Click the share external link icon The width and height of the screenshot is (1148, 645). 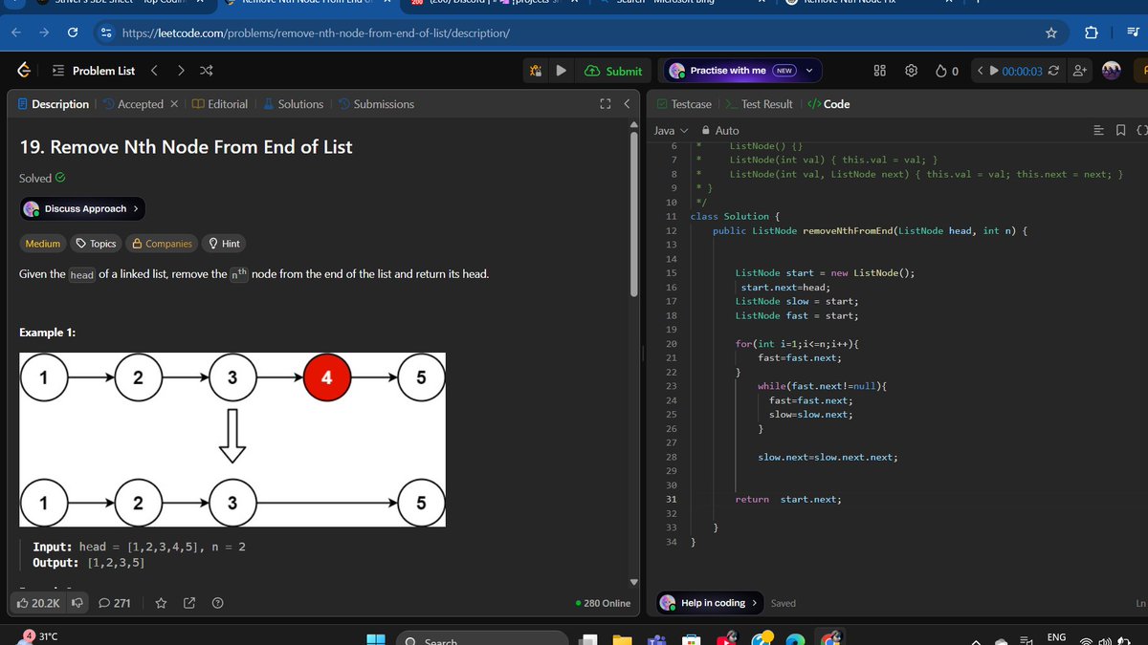(x=188, y=603)
